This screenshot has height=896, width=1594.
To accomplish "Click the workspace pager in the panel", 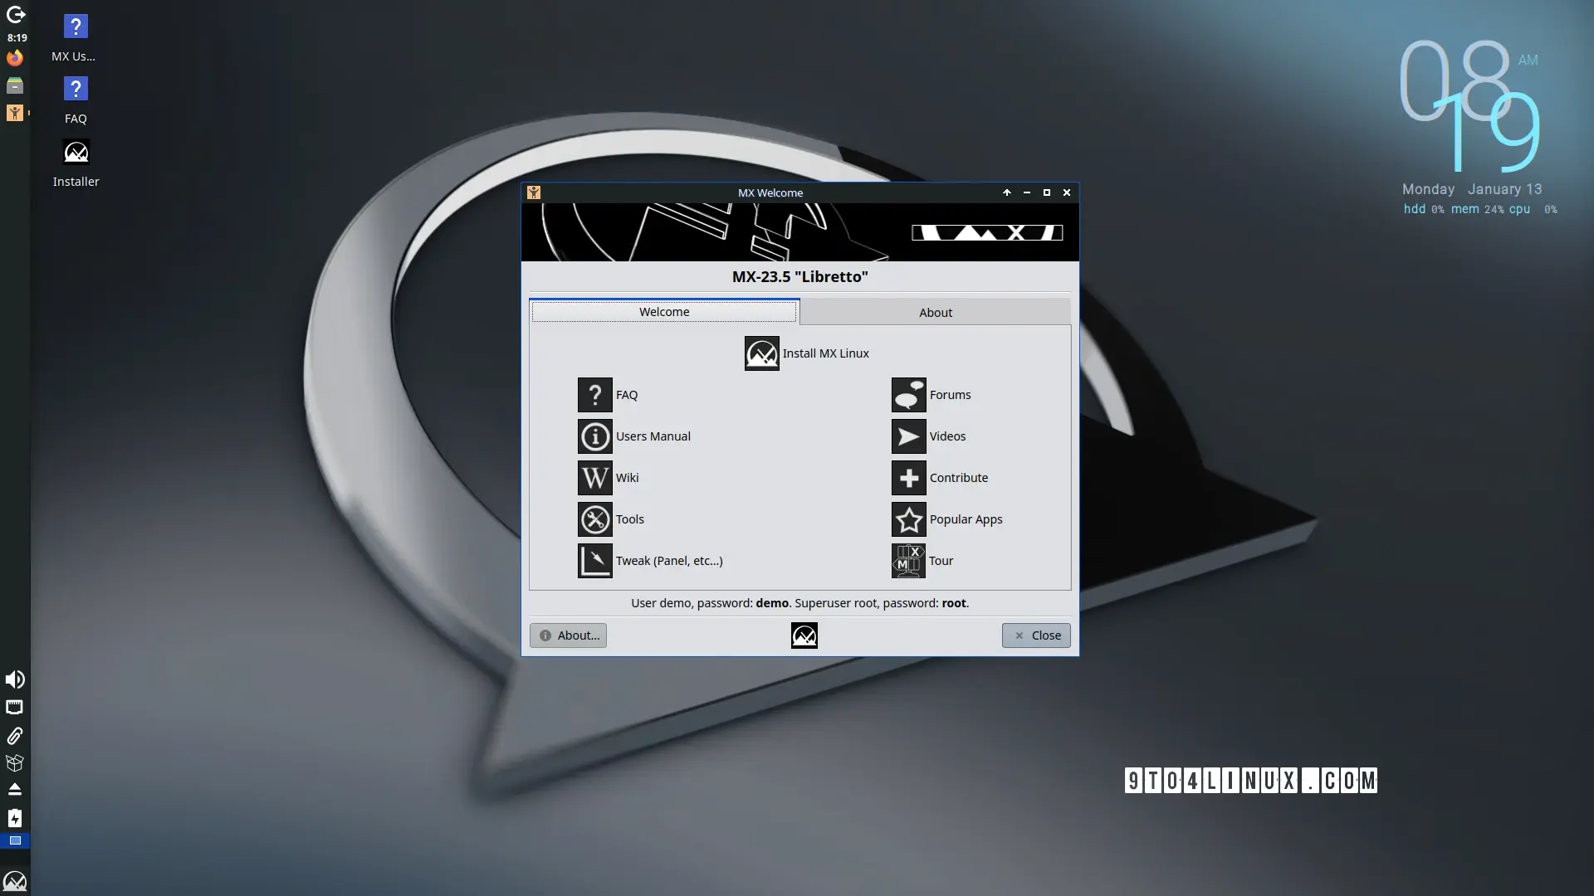I will (15, 841).
